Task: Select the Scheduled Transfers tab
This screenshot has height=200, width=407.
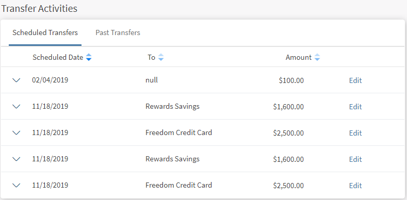Action: pos(45,32)
